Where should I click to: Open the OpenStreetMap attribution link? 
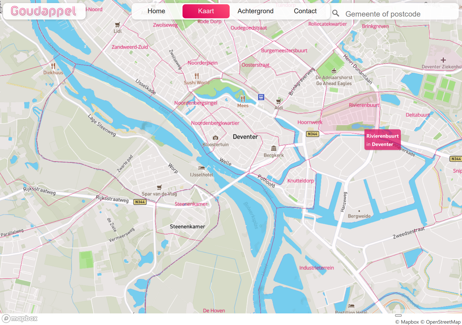pyautogui.click(x=443, y=322)
